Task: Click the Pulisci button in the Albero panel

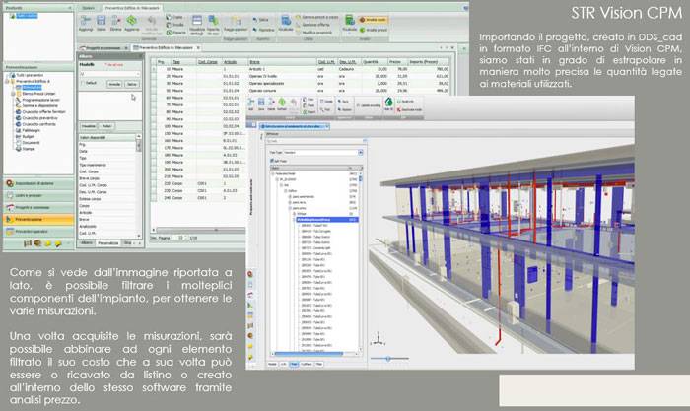Action: click(106, 126)
